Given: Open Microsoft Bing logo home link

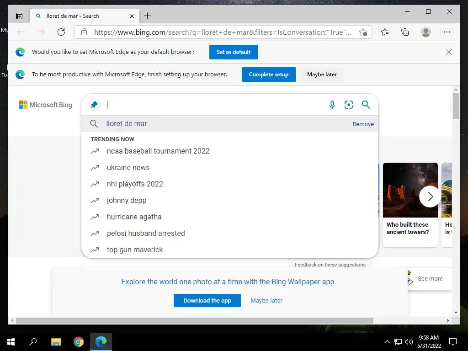Looking at the screenshot, I should click(x=46, y=105).
